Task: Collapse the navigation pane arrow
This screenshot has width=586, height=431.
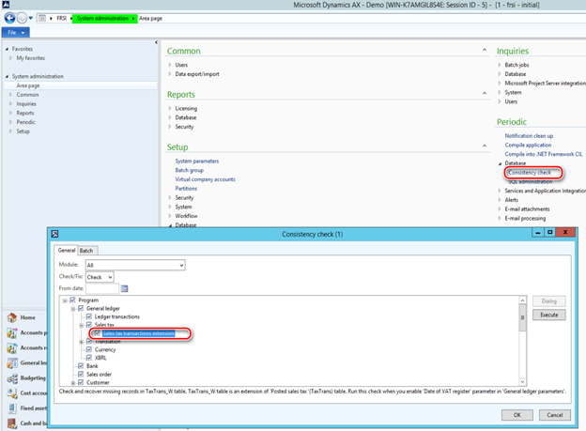Action: [x=156, y=42]
